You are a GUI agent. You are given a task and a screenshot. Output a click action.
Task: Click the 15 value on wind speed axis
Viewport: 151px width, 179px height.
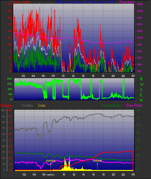(9, 51)
